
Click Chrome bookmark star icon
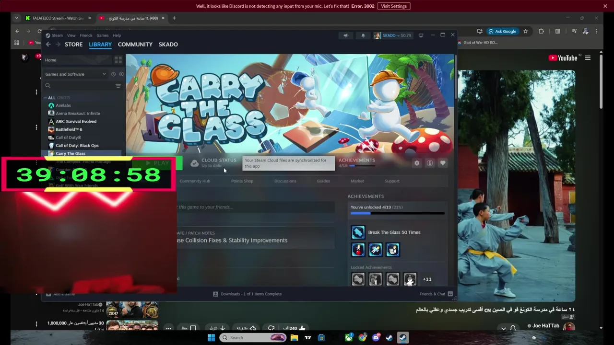(526, 32)
